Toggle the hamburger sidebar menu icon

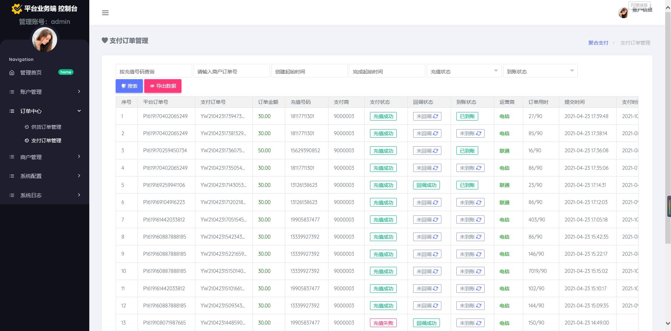[x=105, y=13]
